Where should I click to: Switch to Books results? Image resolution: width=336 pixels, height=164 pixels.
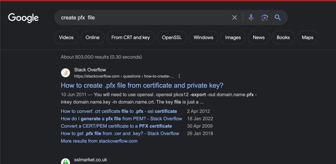point(283,38)
